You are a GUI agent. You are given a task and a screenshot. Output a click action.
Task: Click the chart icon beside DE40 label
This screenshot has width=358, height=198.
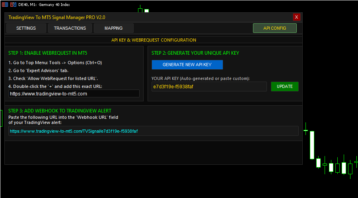tap(13, 4)
